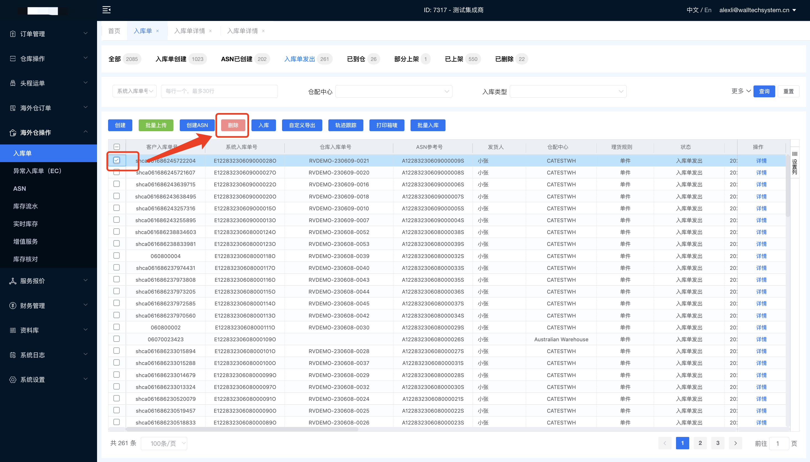Open 库存流水 in the sidebar
Viewport: 810px width, 462px height.
pyautogui.click(x=25, y=206)
